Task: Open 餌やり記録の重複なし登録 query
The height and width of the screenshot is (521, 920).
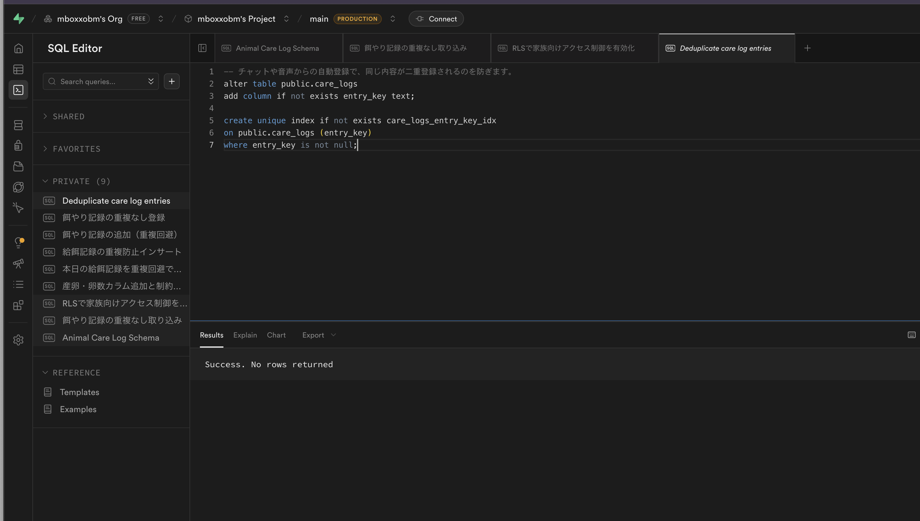Action: (111, 218)
